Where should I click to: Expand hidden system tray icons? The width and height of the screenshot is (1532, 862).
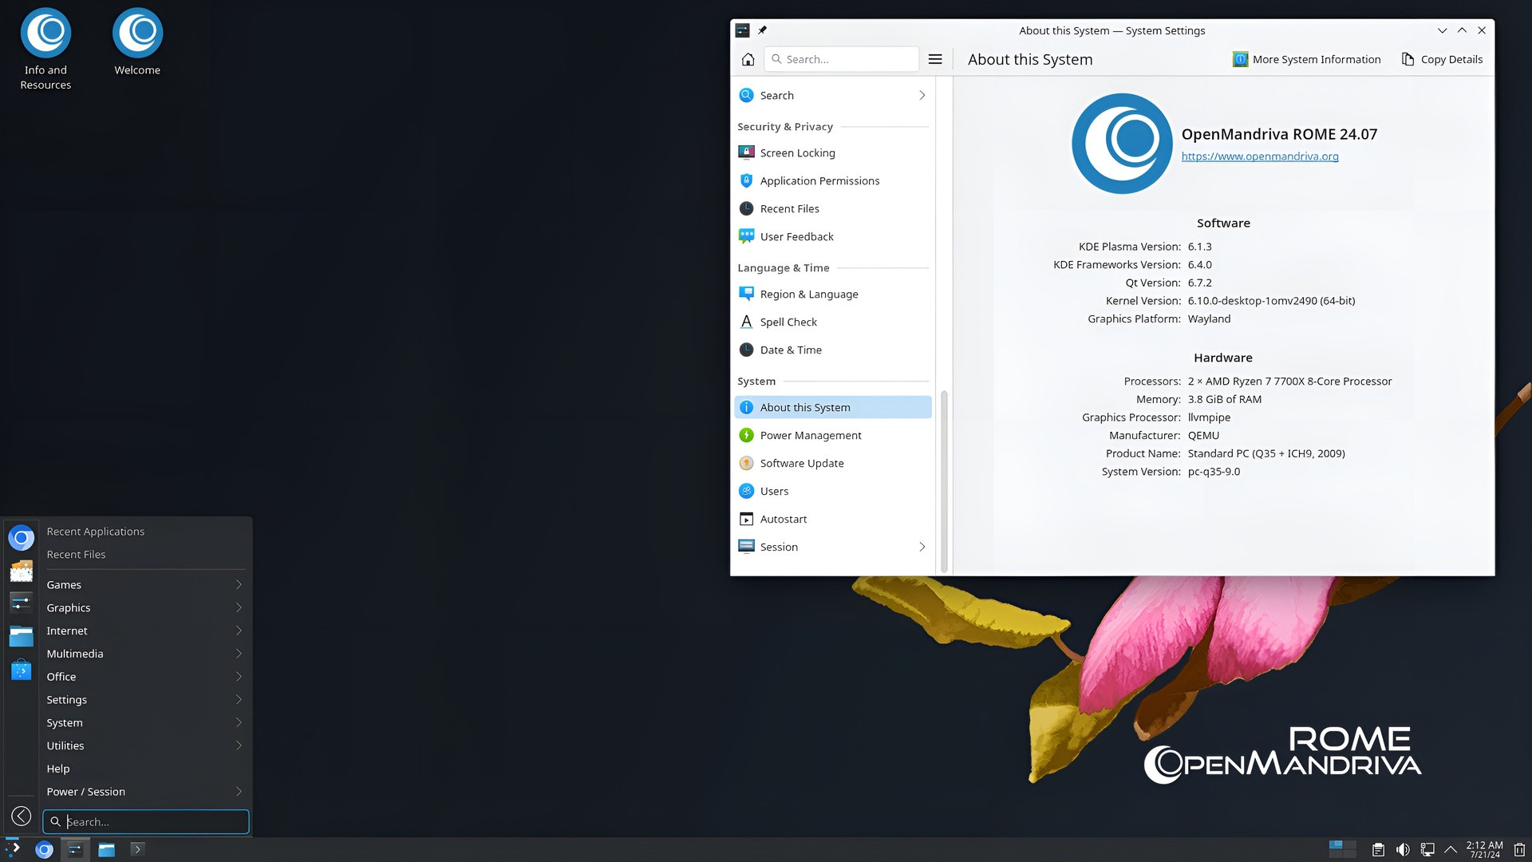coord(1451,849)
